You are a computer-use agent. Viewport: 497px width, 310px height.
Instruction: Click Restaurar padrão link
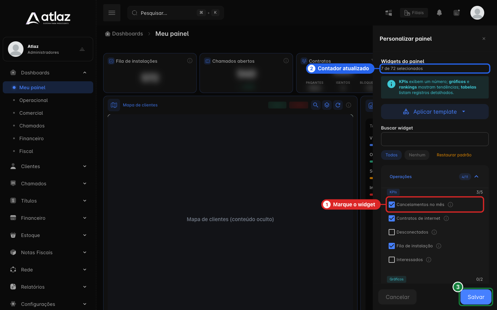click(x=454, y=155)
